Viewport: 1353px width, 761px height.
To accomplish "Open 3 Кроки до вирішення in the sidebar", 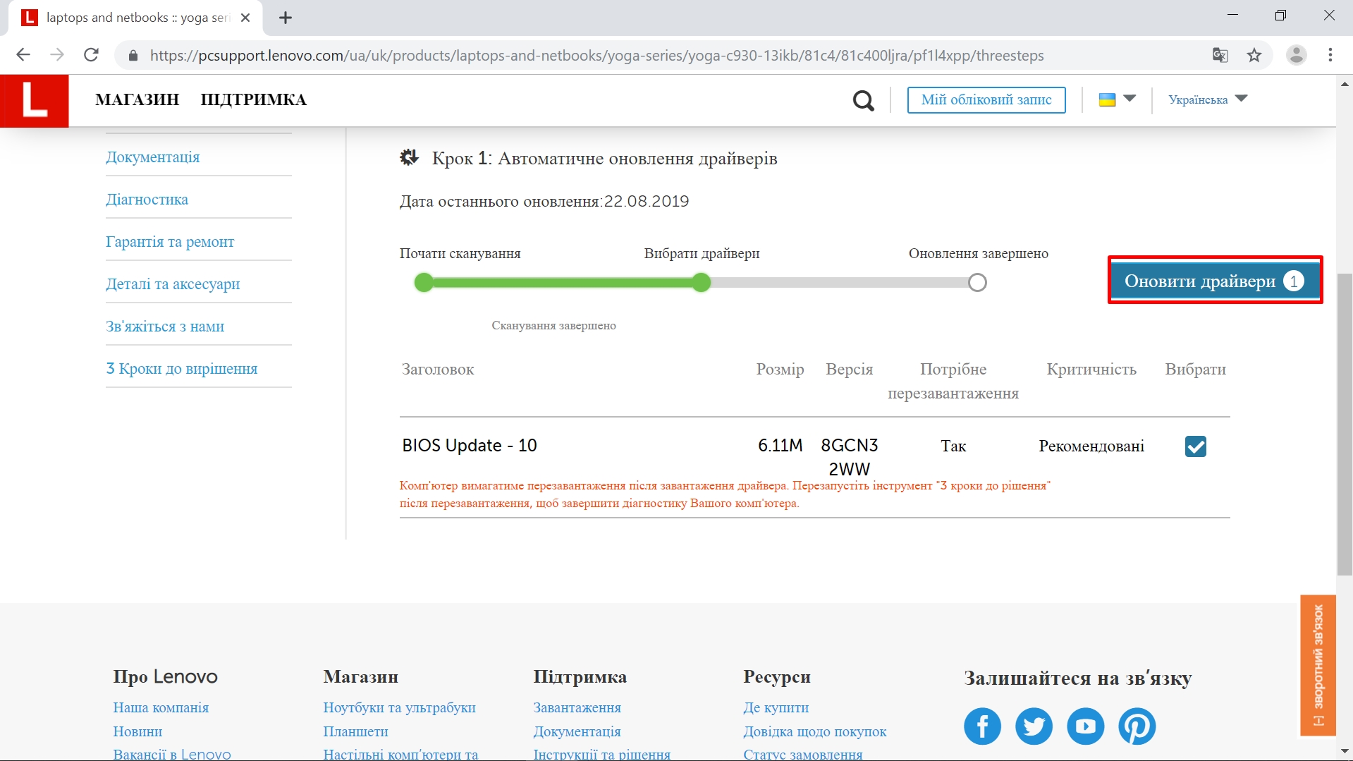I will (x=182, y=368).
